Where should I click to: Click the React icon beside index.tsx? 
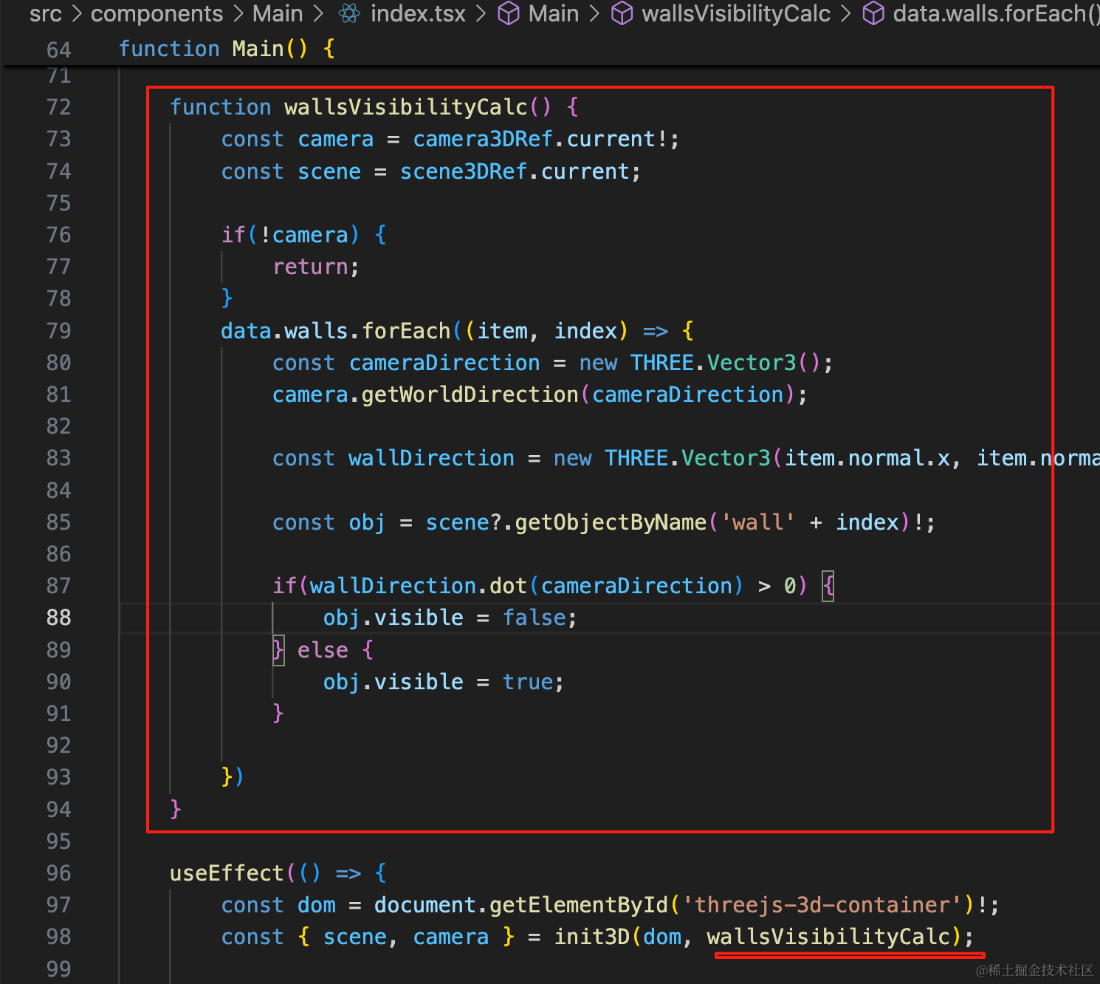pos(349,13)
